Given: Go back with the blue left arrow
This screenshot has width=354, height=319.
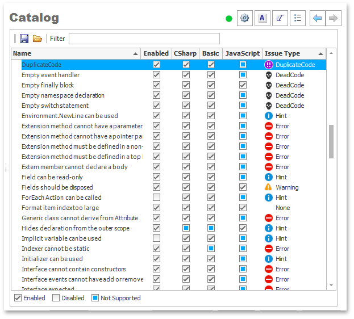Looking at the screenshot, I should pyautogui.click(x=318, y=18).
